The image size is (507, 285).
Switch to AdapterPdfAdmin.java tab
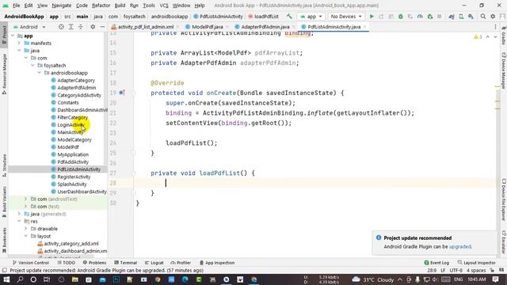coord(265,27)
